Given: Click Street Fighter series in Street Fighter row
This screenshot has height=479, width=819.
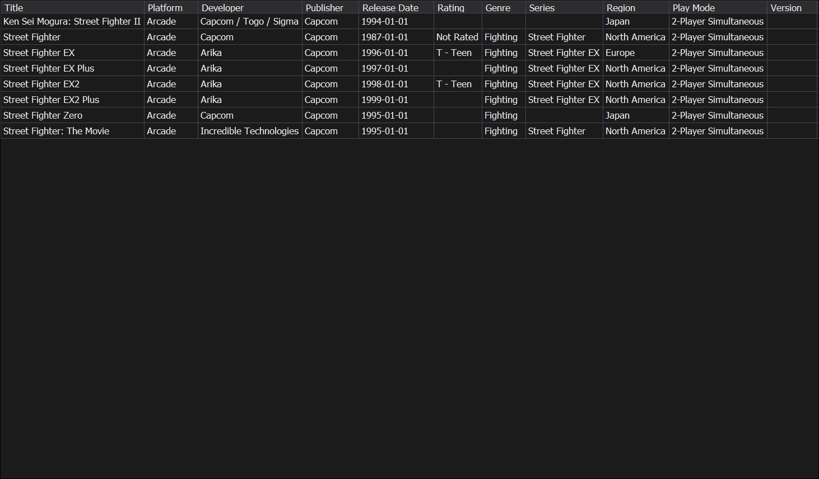Looking at the screenshot, I should (564, 37).
